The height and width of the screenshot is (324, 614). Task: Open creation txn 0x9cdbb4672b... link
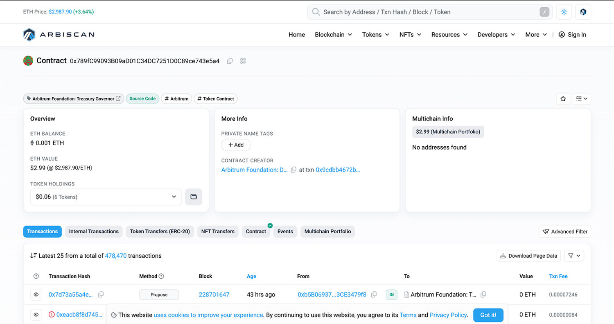(x=338, y=170)
